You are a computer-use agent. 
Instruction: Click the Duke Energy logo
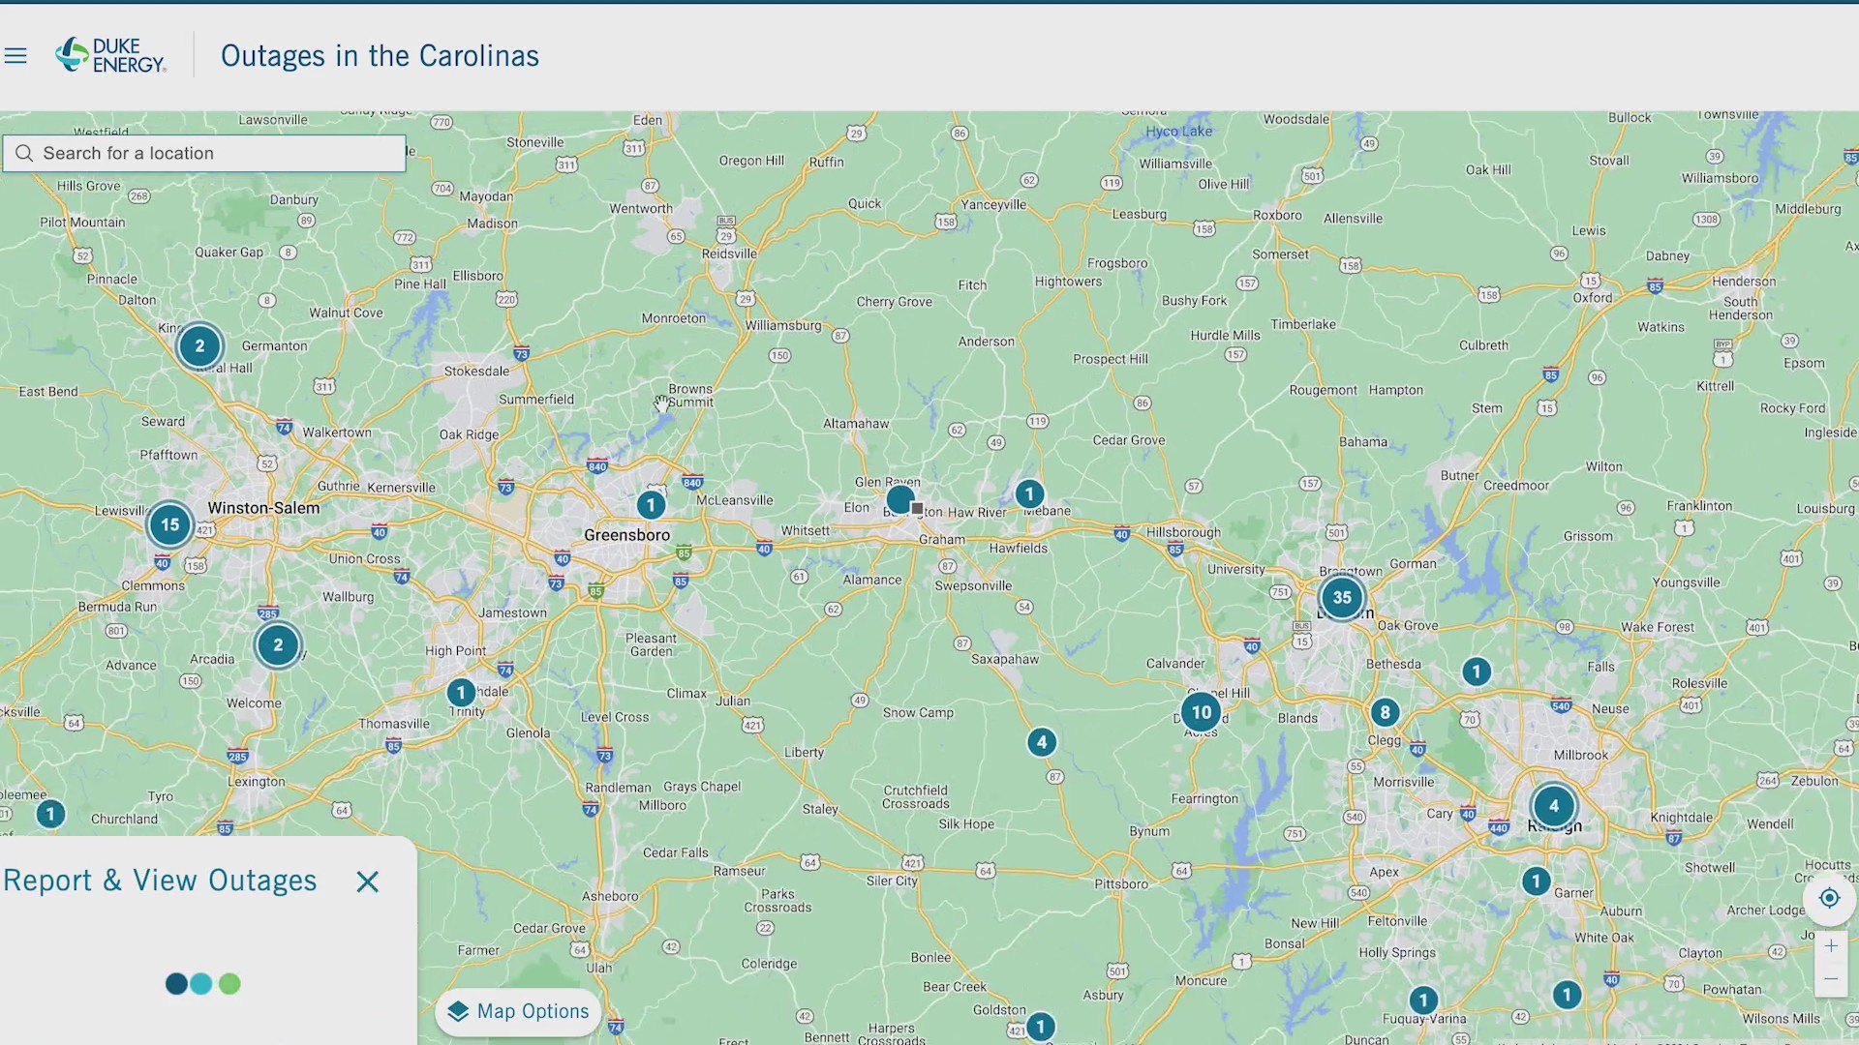[x=109, y=55]
